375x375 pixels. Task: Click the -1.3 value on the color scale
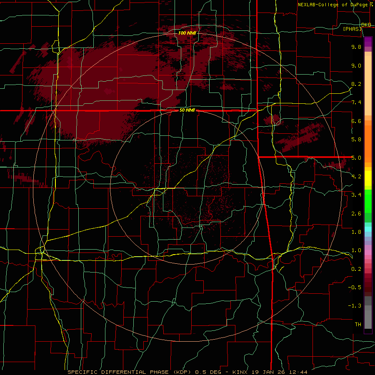click(x=355, y=306)
